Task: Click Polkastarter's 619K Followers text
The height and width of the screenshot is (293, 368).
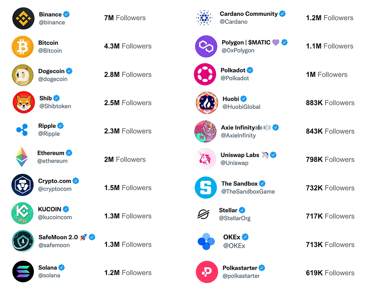Action: pyautogui.click(x=330, y=273)
